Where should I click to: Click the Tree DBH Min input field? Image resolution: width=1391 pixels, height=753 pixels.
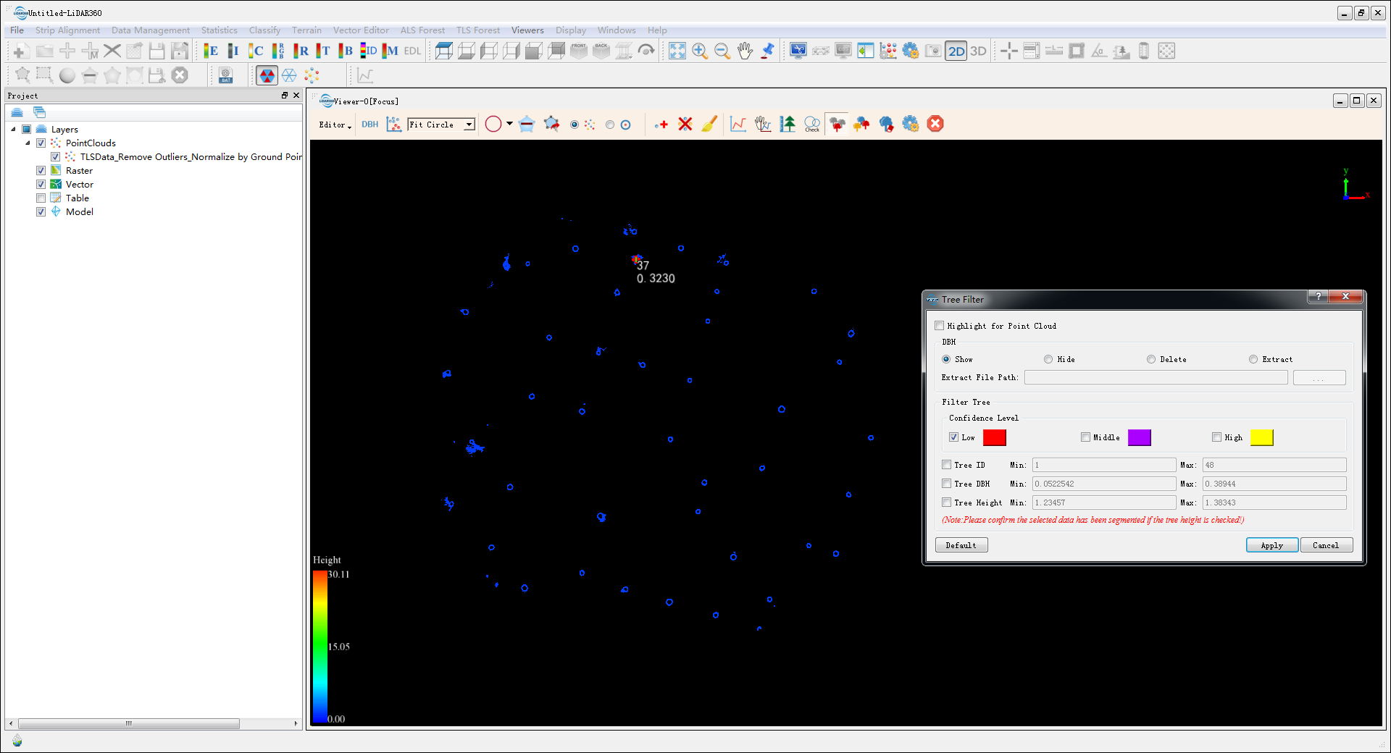click(x=1103, y=484)
